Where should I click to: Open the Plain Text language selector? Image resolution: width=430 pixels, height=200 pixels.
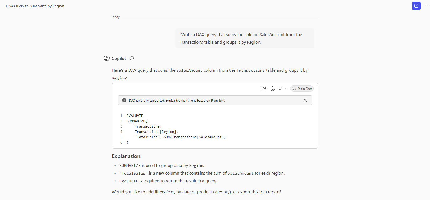[302, 89]
